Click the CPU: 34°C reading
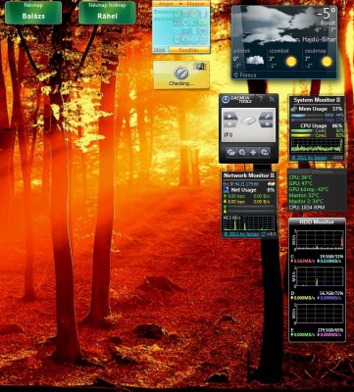 [300, 177]
